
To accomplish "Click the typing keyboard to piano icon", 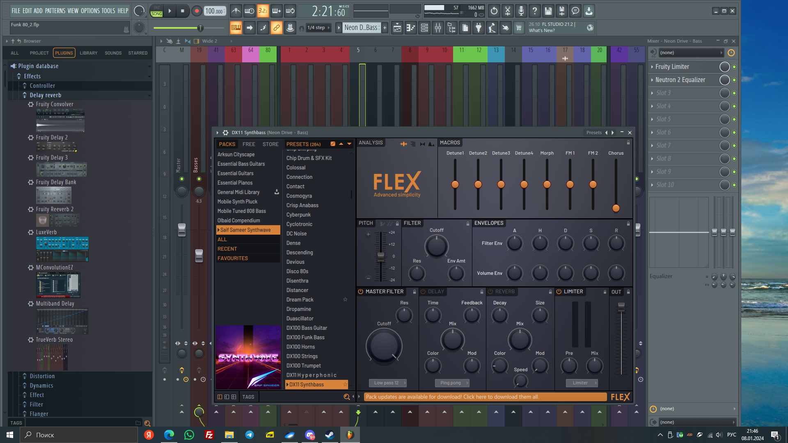I will [x=236, y=28].
